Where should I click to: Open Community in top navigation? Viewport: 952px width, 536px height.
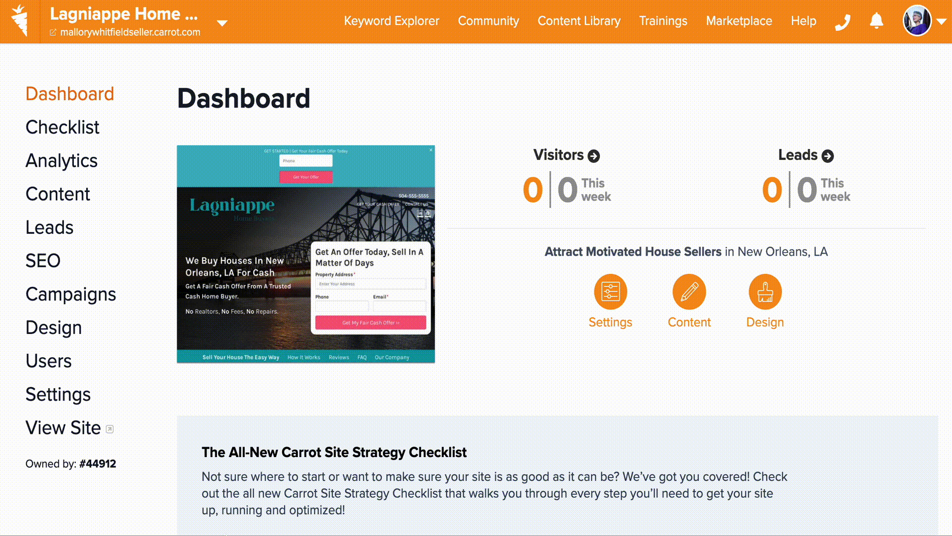coord(488,21)
